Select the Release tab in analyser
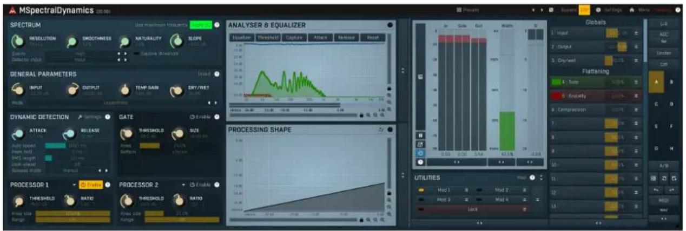686x231 pixels. [x=346, y=38]
